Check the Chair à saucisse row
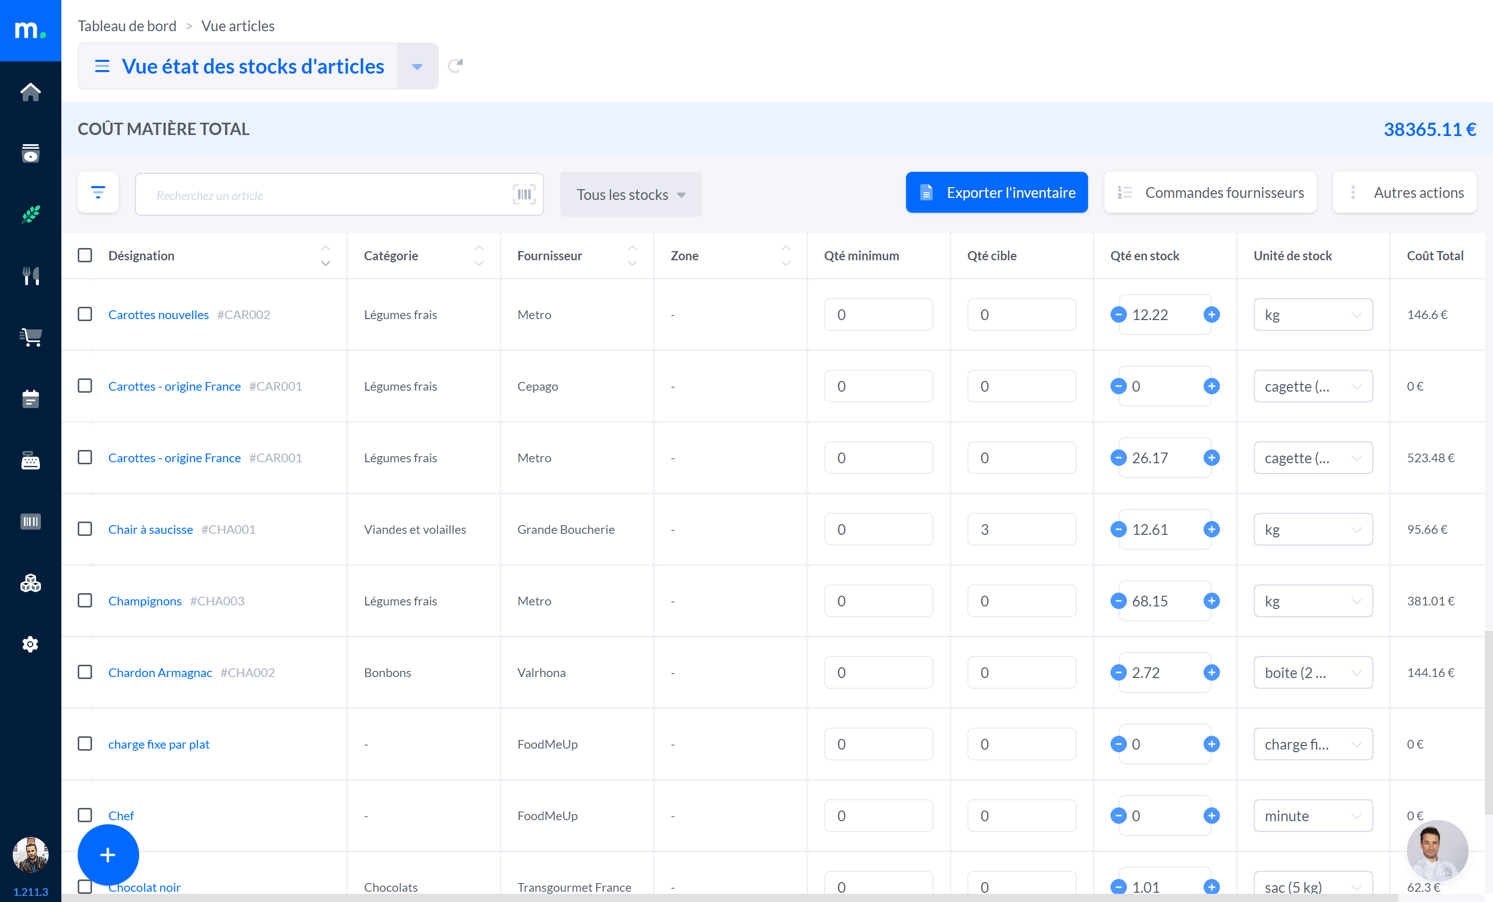Viewport: 1493px width, 902px height. click(x=85, y=529)
